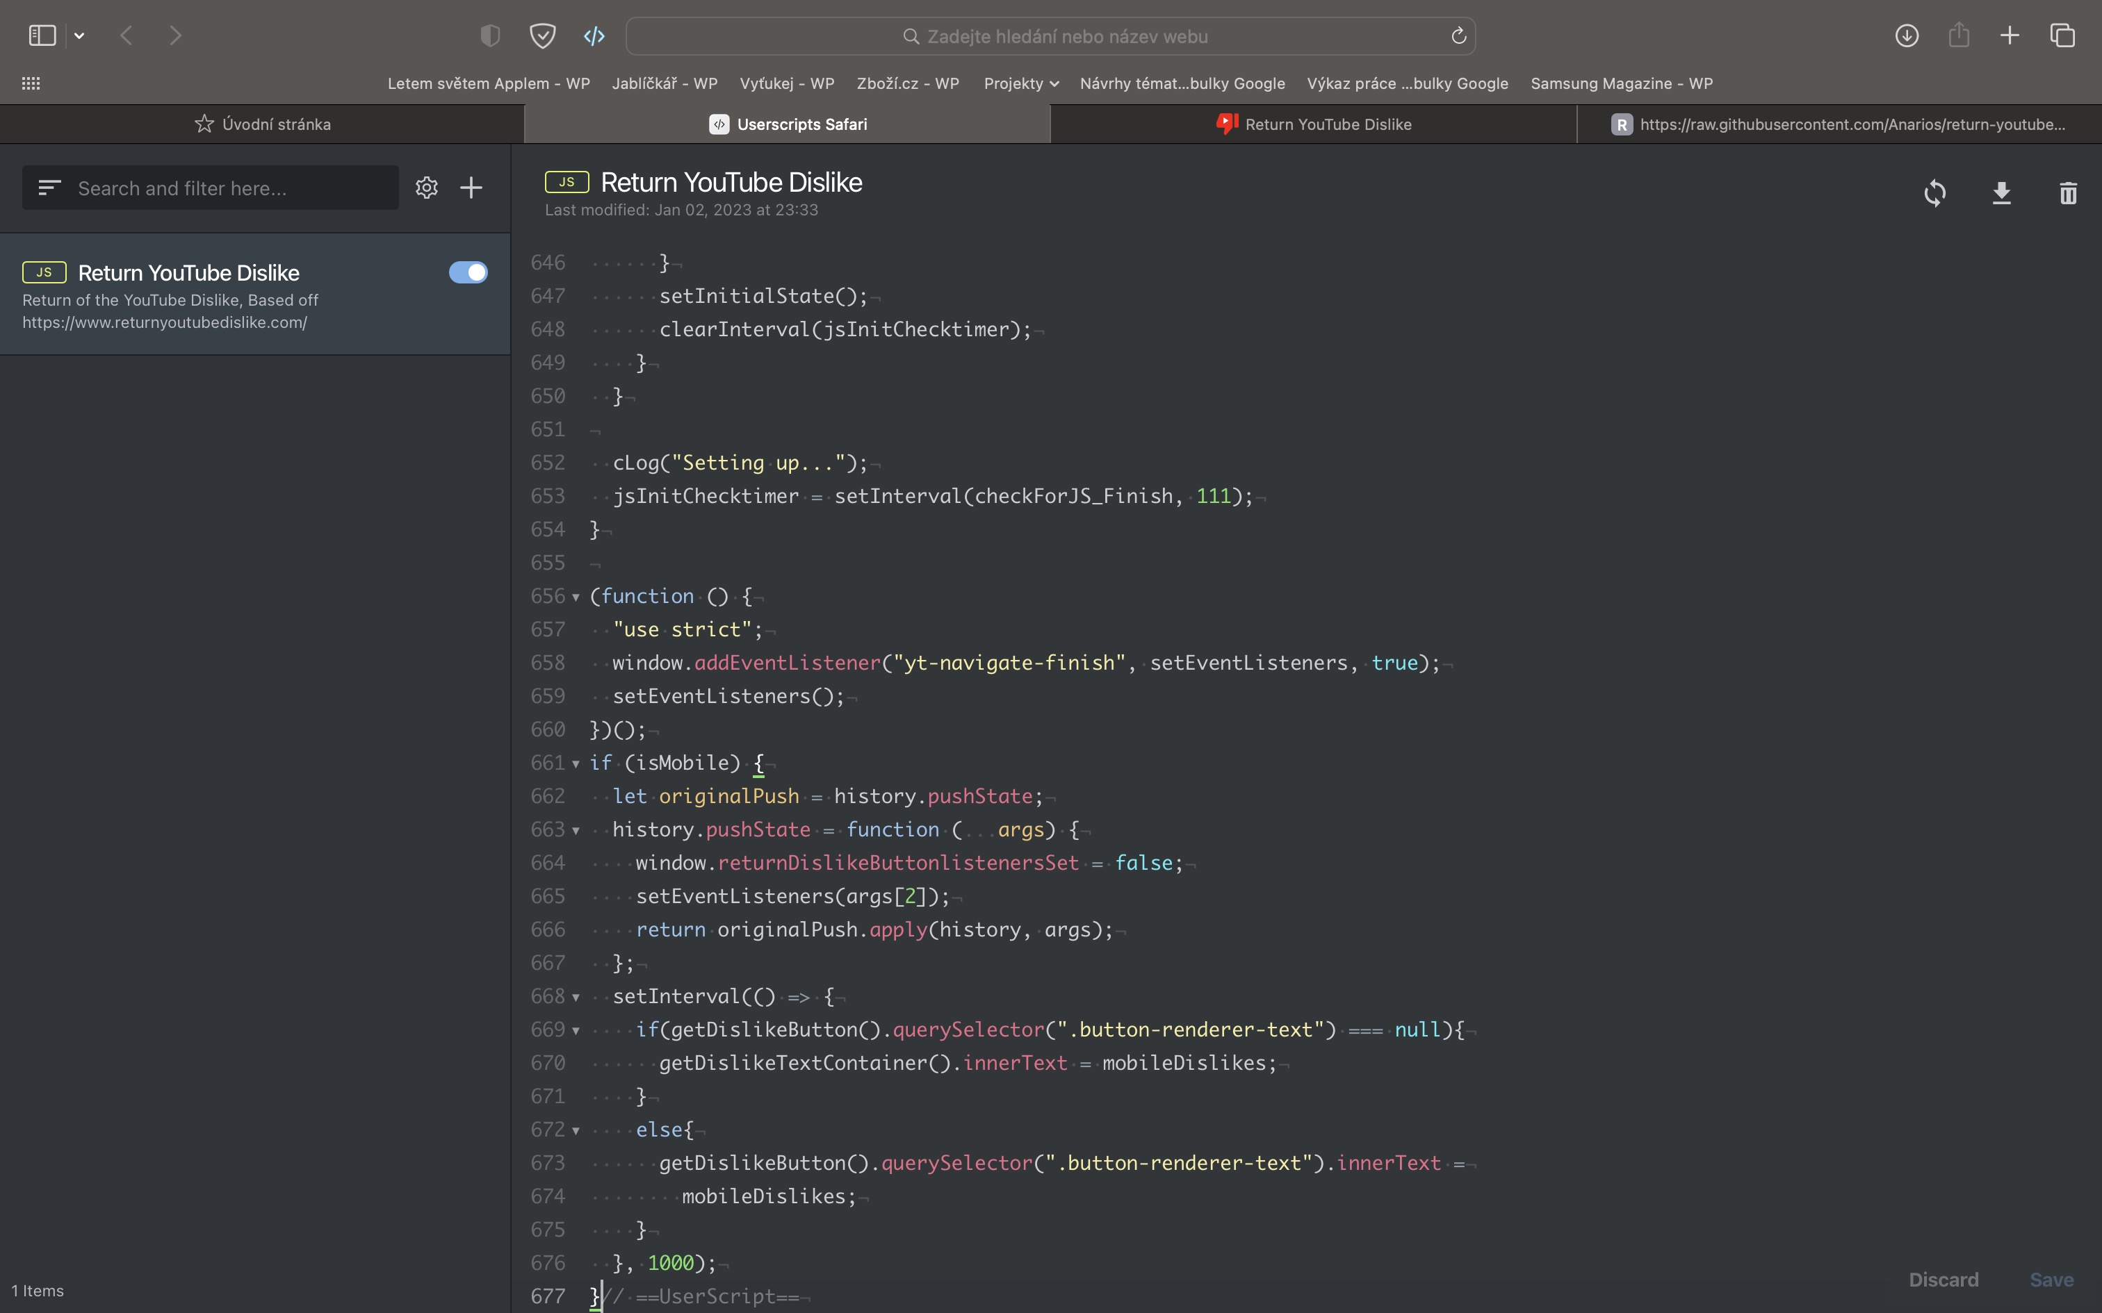This screenshot has height=1313, width=2102.
Task: Collapse the setInterval block at line 668
Action: tap(576, 997)
